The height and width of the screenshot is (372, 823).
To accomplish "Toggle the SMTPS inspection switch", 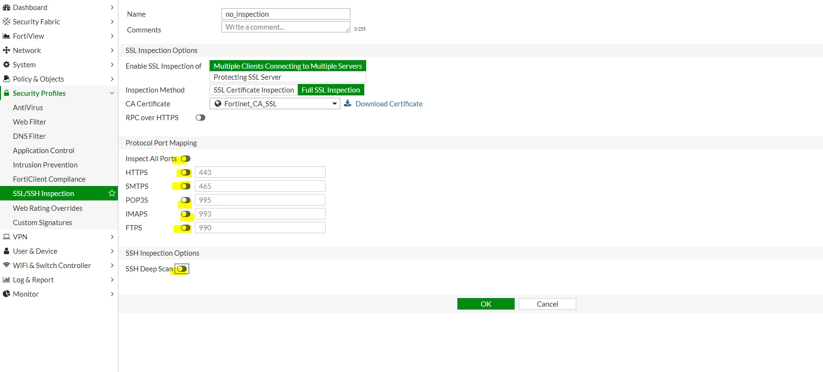I will point(186,186).
